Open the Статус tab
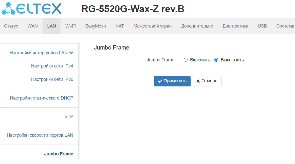This screenshot has height=164, width=295. 11,26
